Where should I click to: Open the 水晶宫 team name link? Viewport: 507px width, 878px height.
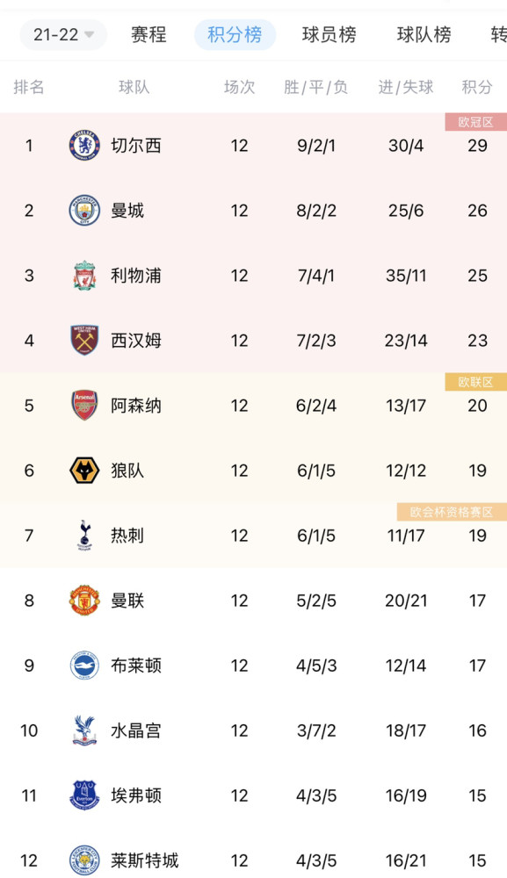pos(136,730)
